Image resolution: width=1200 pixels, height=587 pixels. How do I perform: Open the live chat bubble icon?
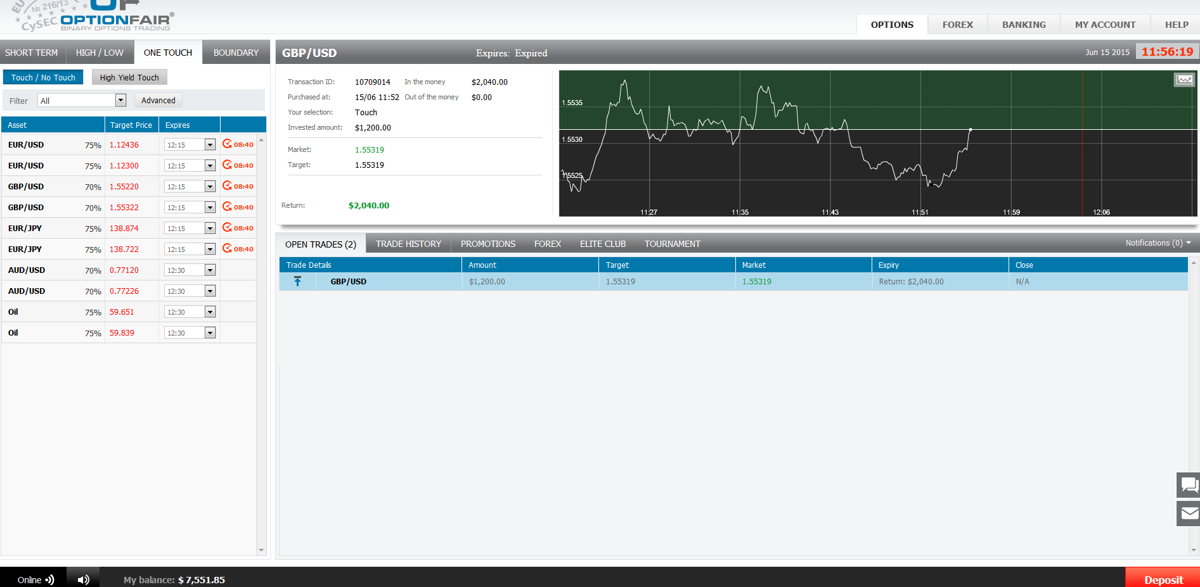coord(1189,485)
